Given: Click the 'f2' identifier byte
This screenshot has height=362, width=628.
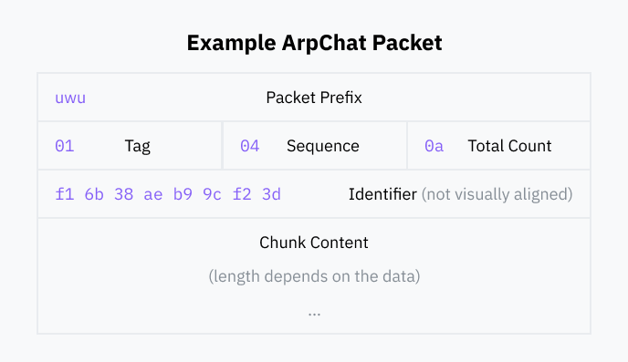Looking at the screenshot, I should click(242, 194).
